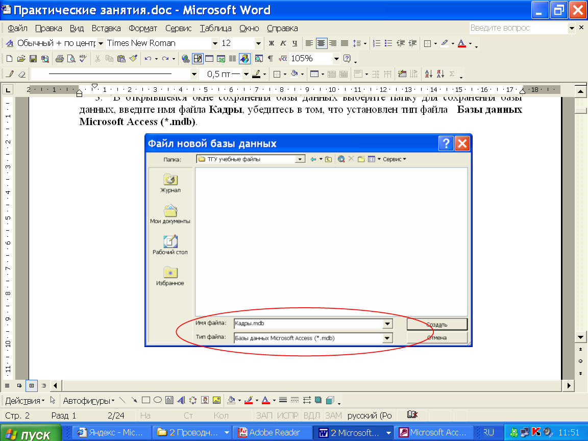Viewport: 588px width, 441px height.
Task: Open Проводник taskbar group
Action: [x=192, y=433]
